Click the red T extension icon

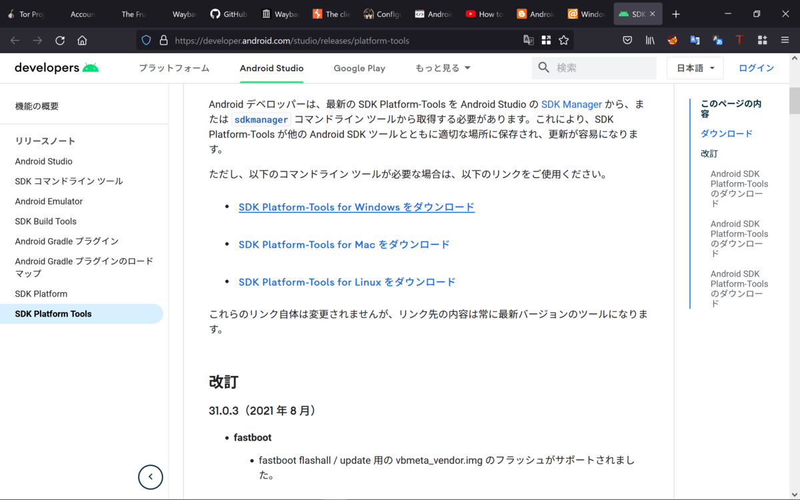739,41
